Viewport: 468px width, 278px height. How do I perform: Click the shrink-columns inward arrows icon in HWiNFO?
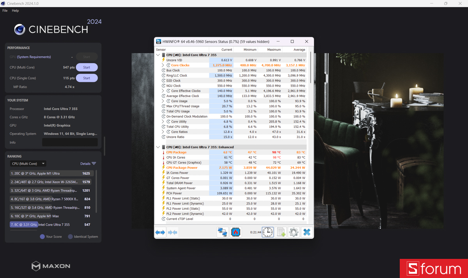(172, 232)
